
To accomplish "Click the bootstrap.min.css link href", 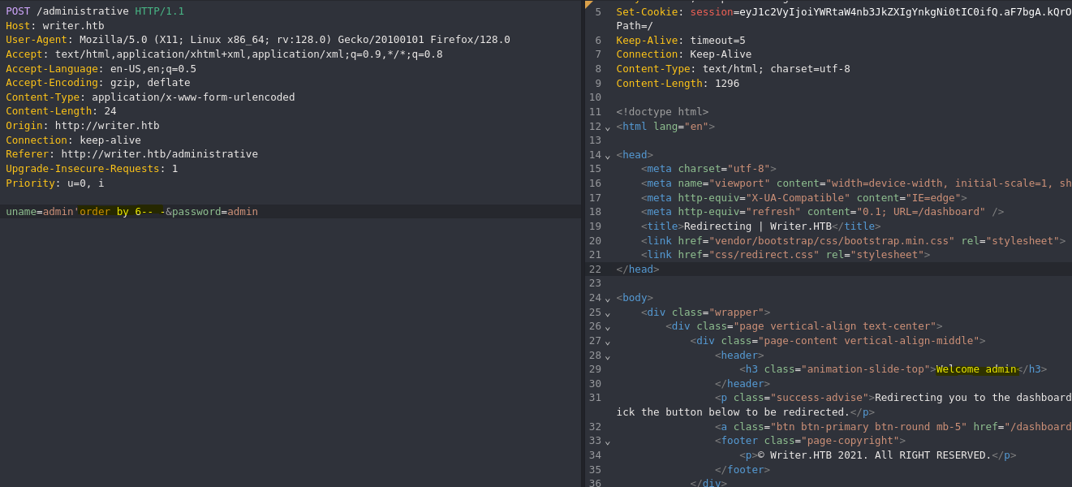I will tap(832, 241).
